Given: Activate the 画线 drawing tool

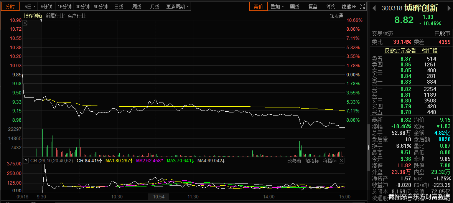Looking at the screenshot, I should (295, 7).
